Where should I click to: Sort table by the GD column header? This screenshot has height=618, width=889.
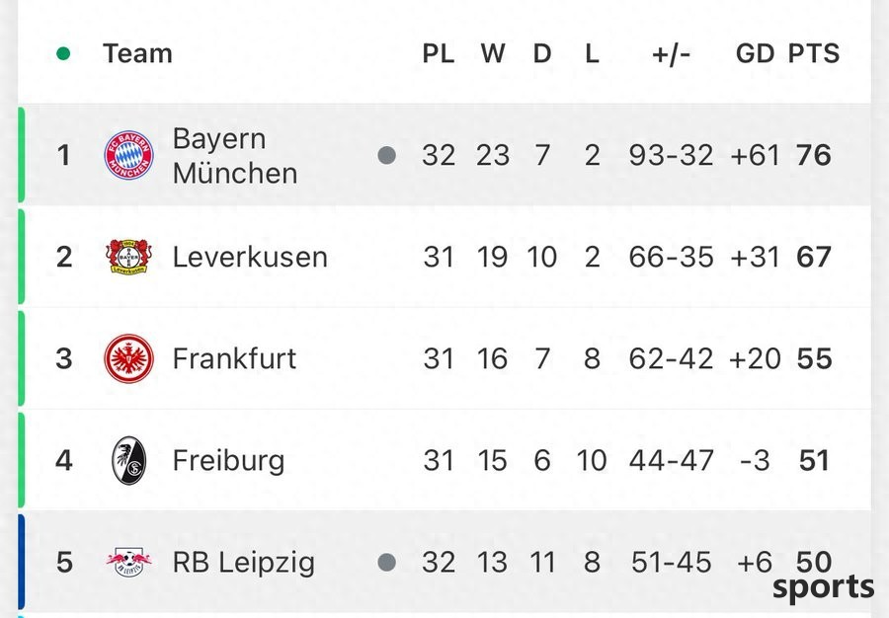point(755,54)
